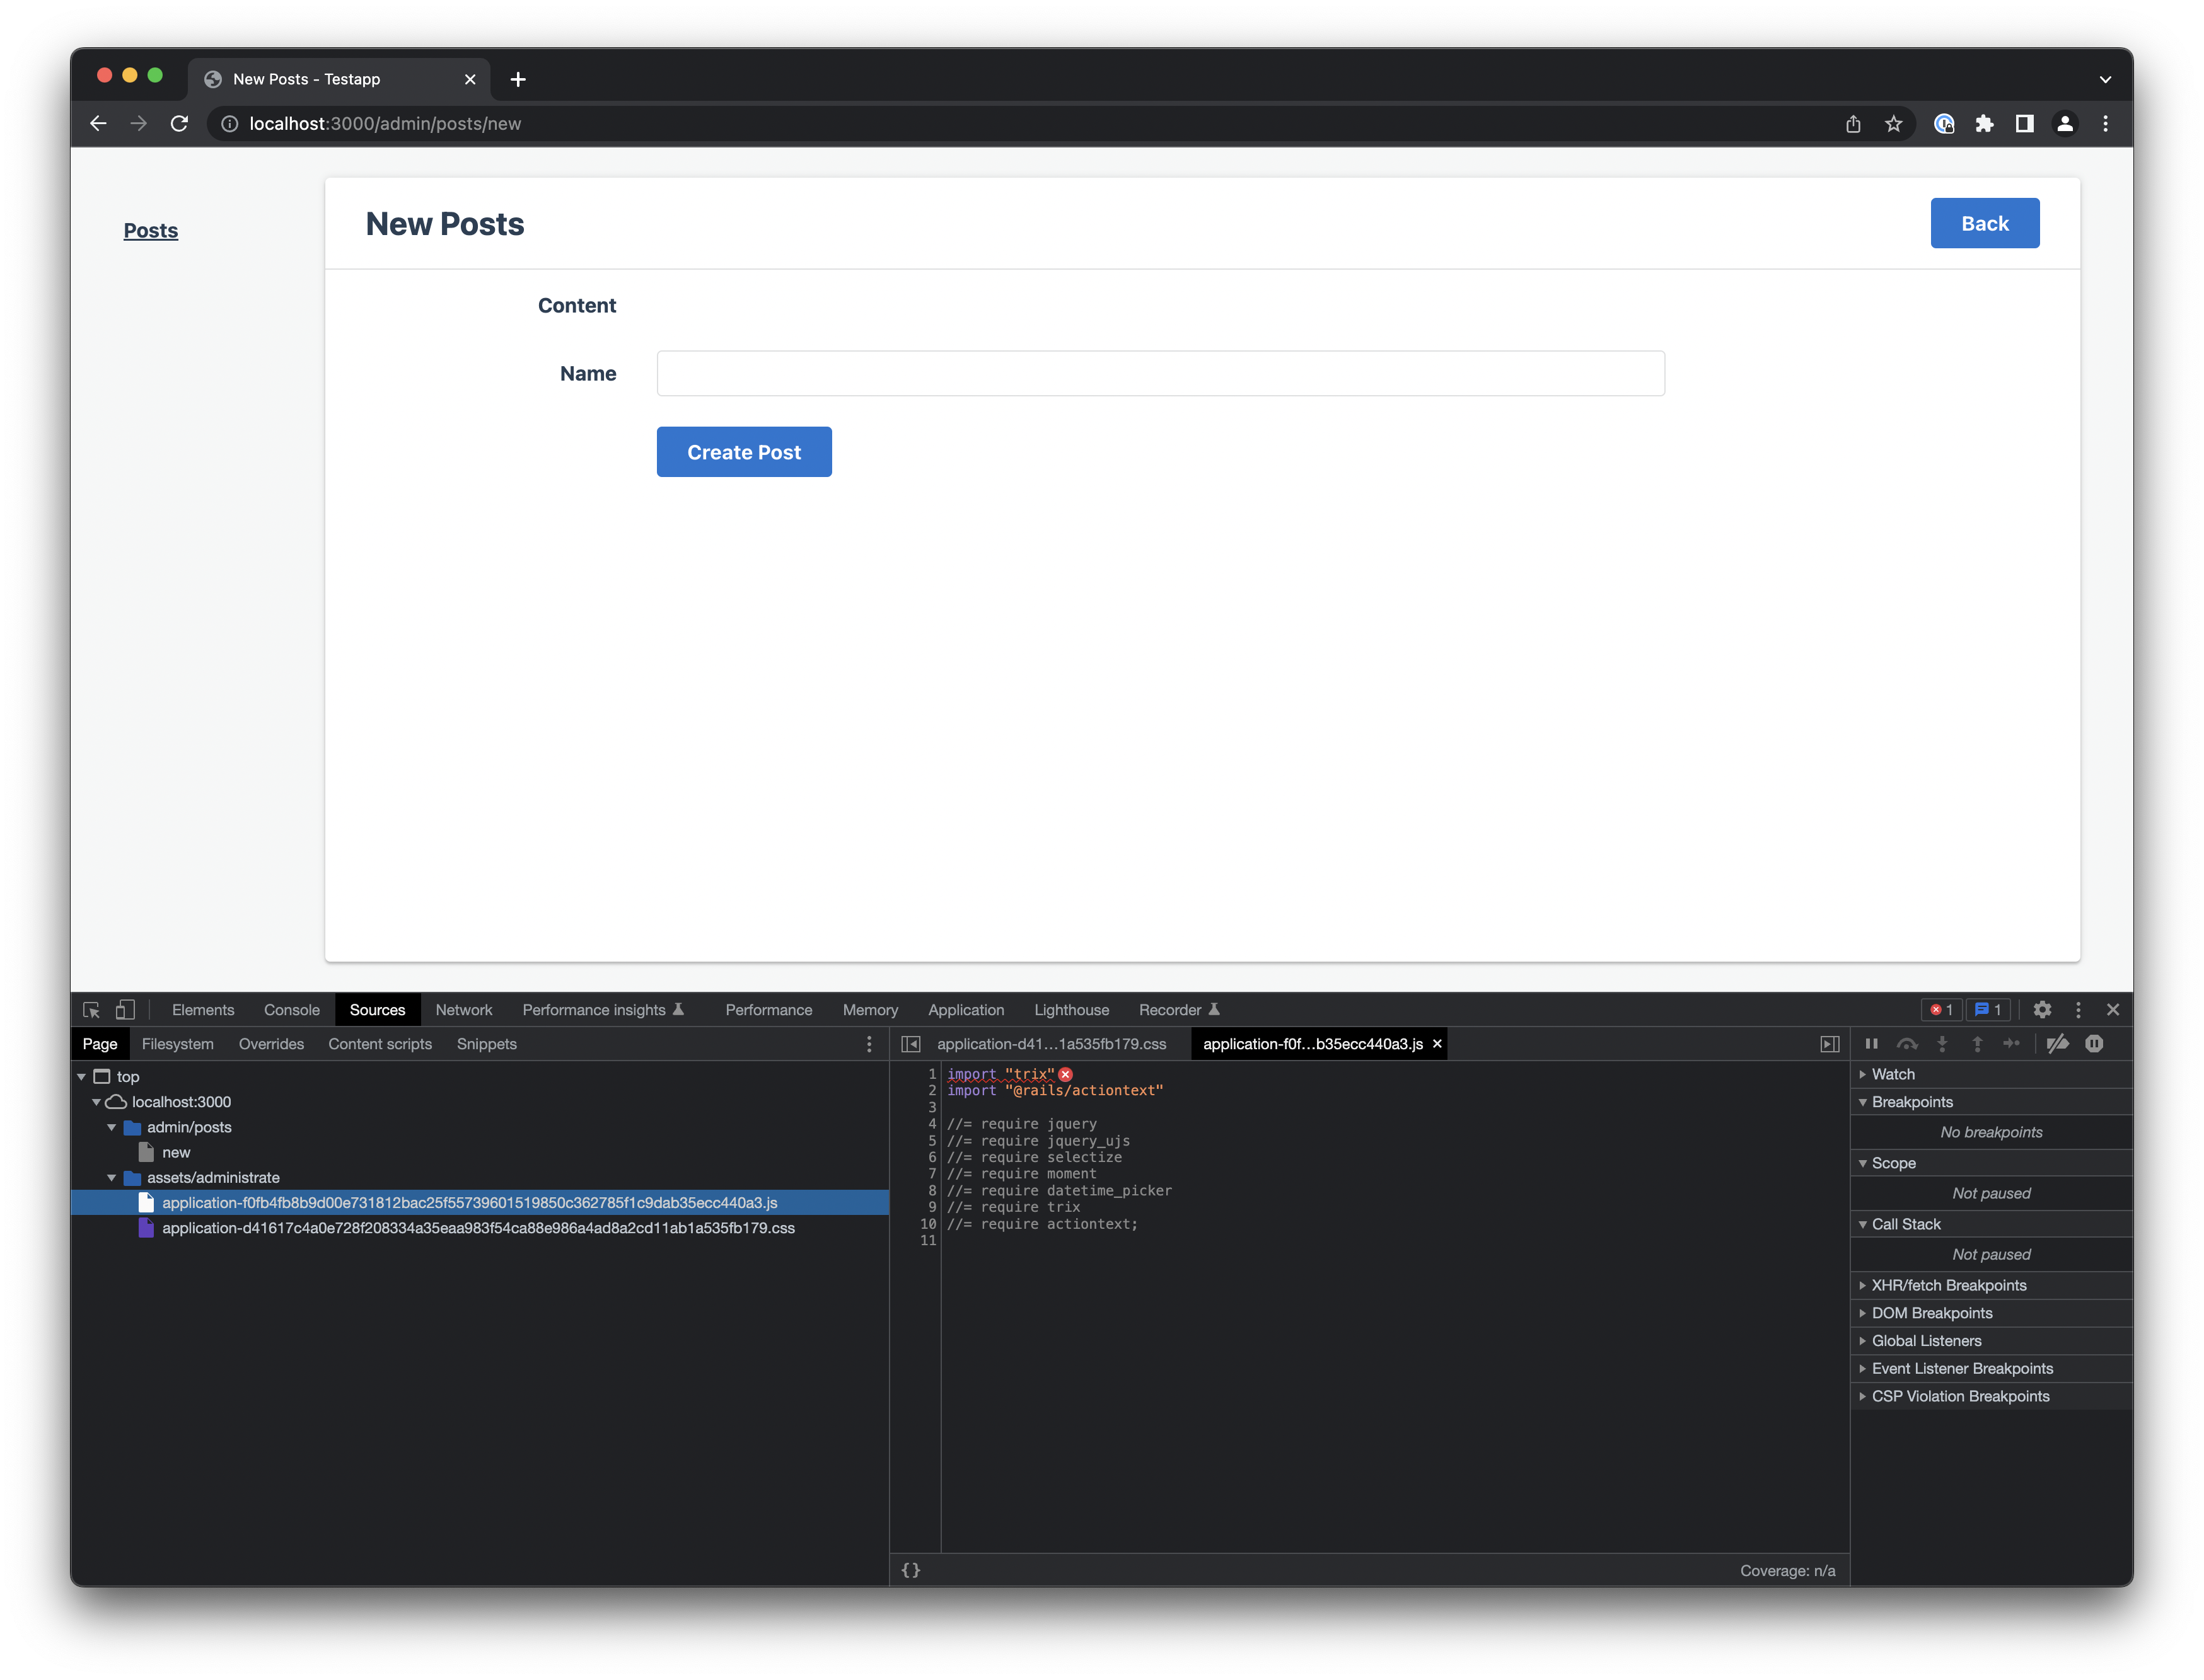Open the Posts sidebar link
2204x1680 pixels.
pos(151,231)
